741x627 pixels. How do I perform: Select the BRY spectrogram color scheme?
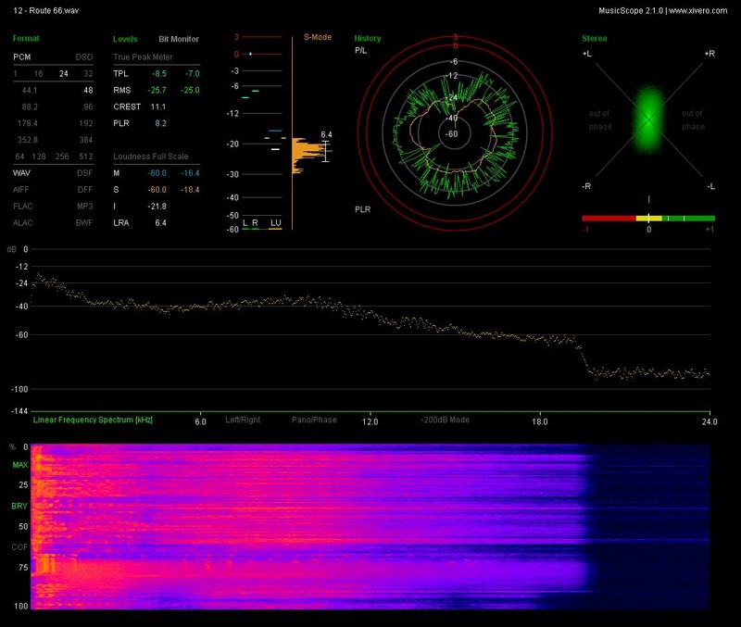point(19,506)
